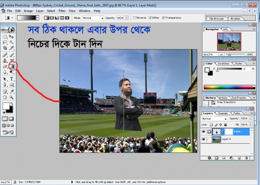Delete layer using Layers panel trash icon
Viewport: 260px width, 185px height.
click(x=246, y=158)
